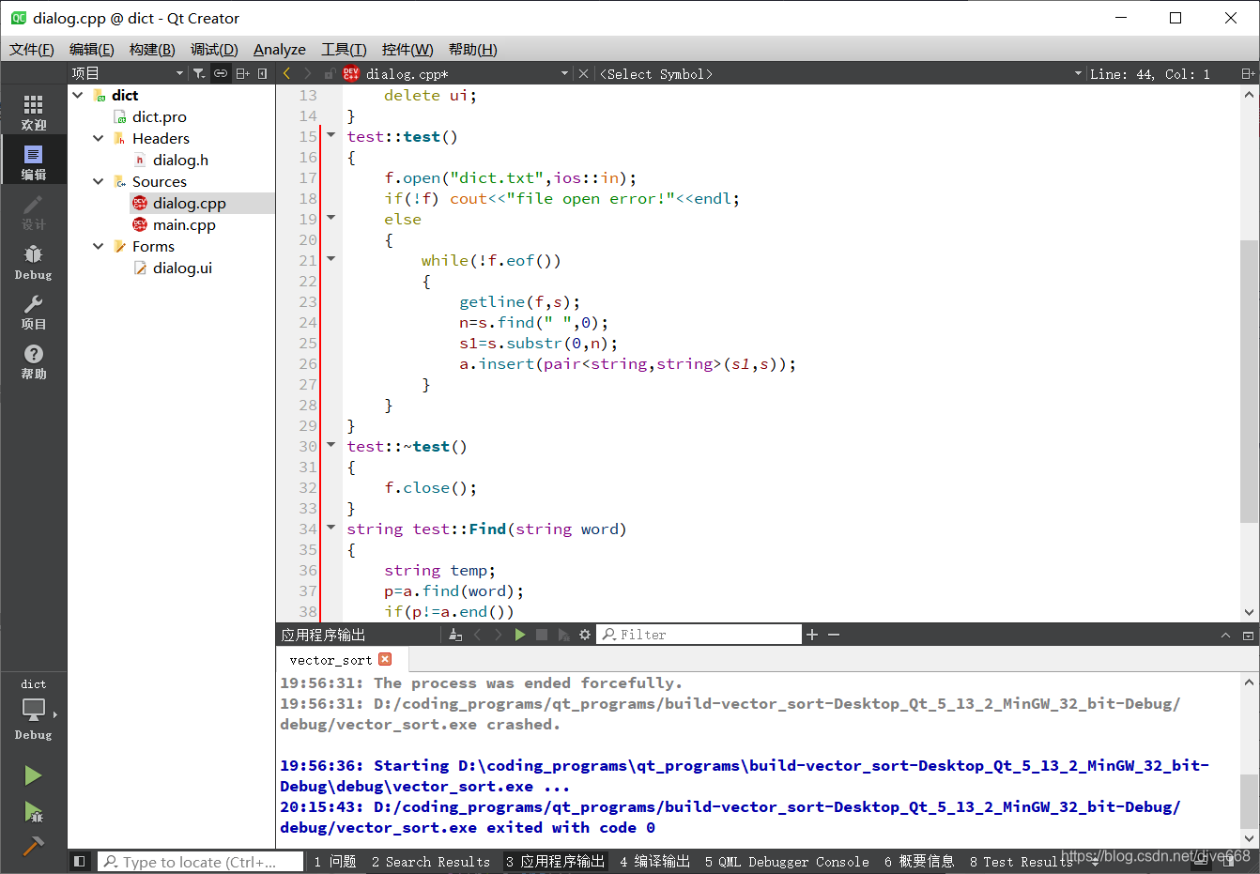Show the 2 Search Results pane
Viewport: 1260px width, 874px height.
click(x=431, y=861)
